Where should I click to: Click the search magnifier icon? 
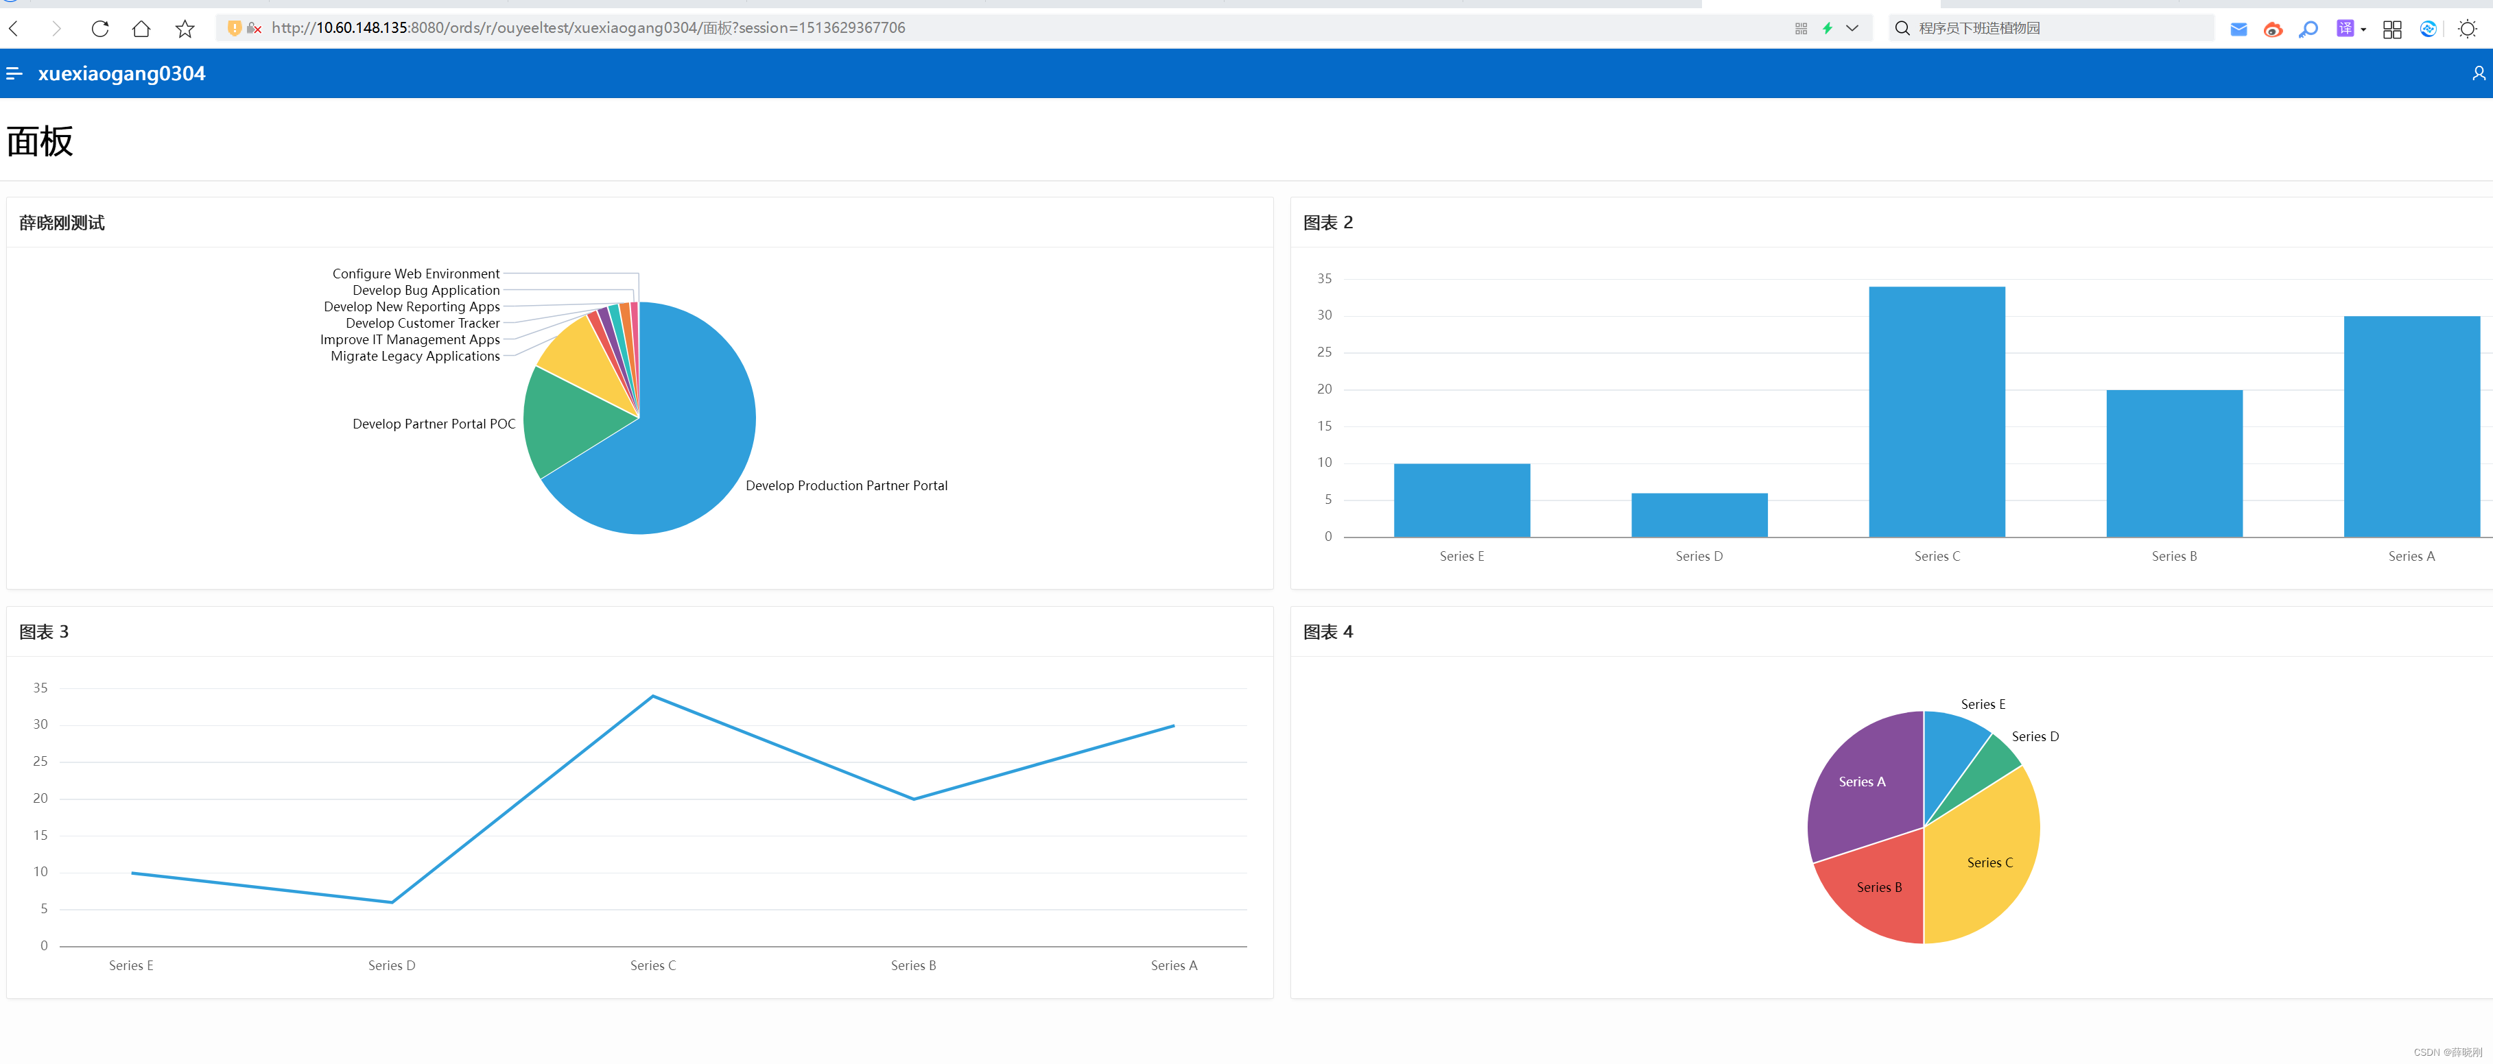point(1902,29)
